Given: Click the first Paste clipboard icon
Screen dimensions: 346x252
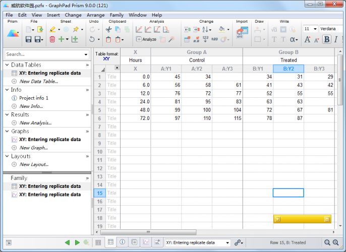Looking at the screenshot, I should click(x=108, y=39).
